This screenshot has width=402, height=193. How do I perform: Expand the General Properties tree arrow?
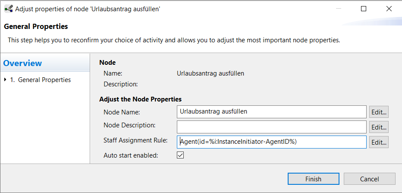click(x=5, y=80)
